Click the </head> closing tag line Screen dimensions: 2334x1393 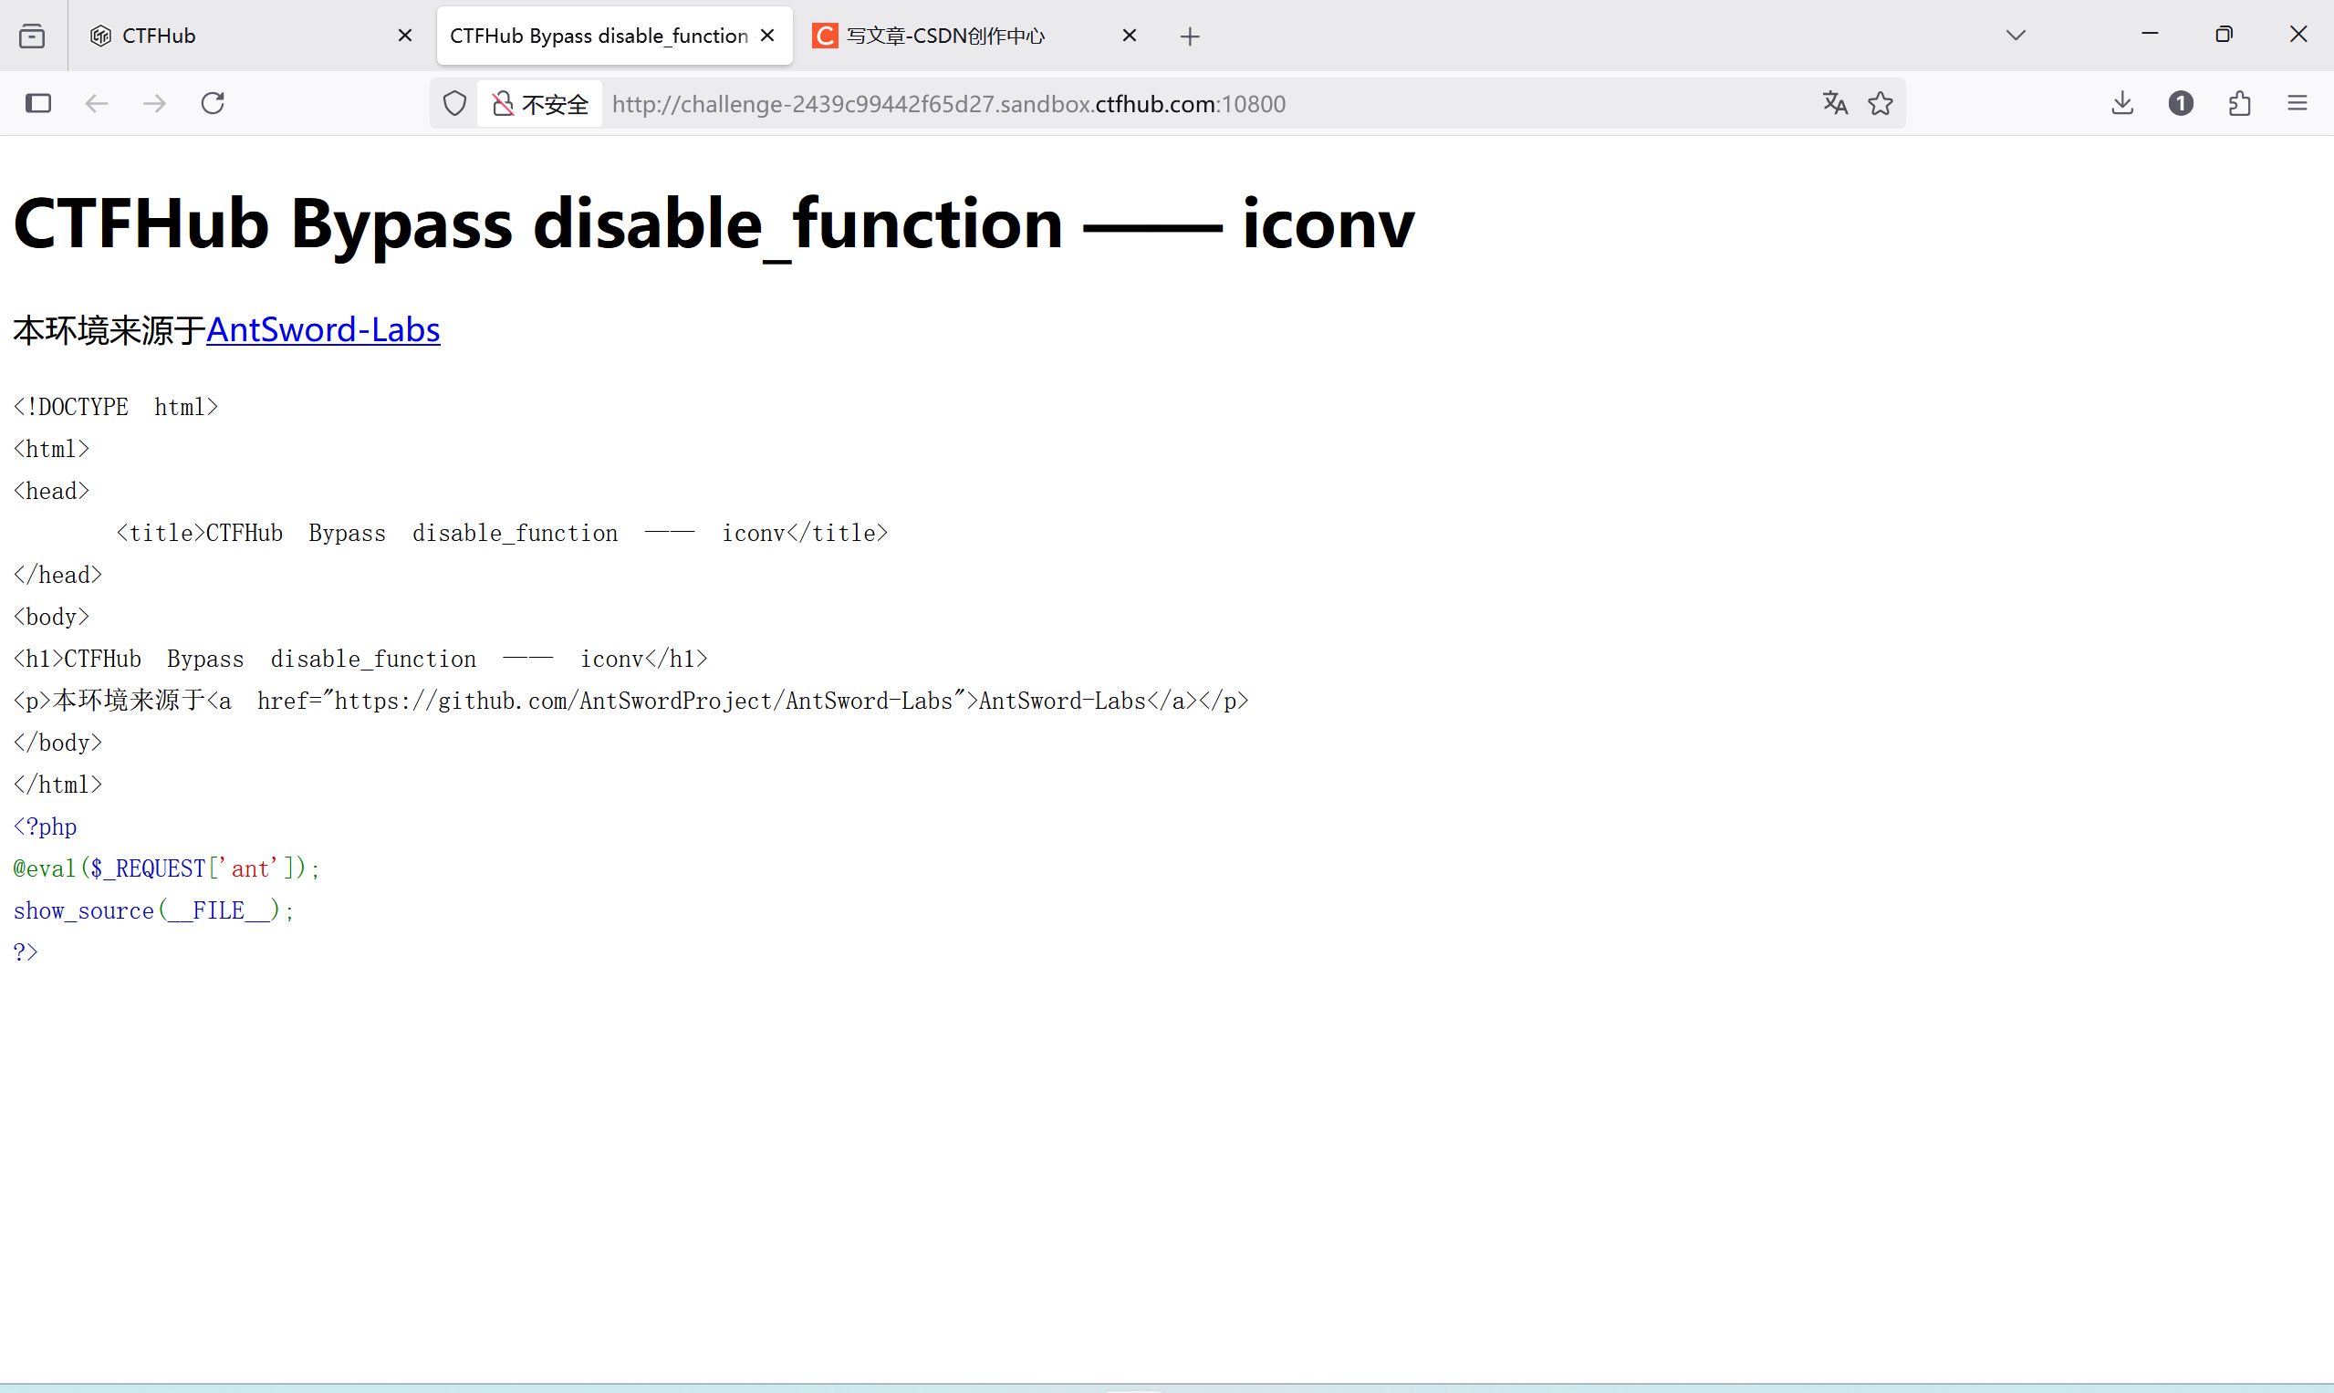click(57, 575)
